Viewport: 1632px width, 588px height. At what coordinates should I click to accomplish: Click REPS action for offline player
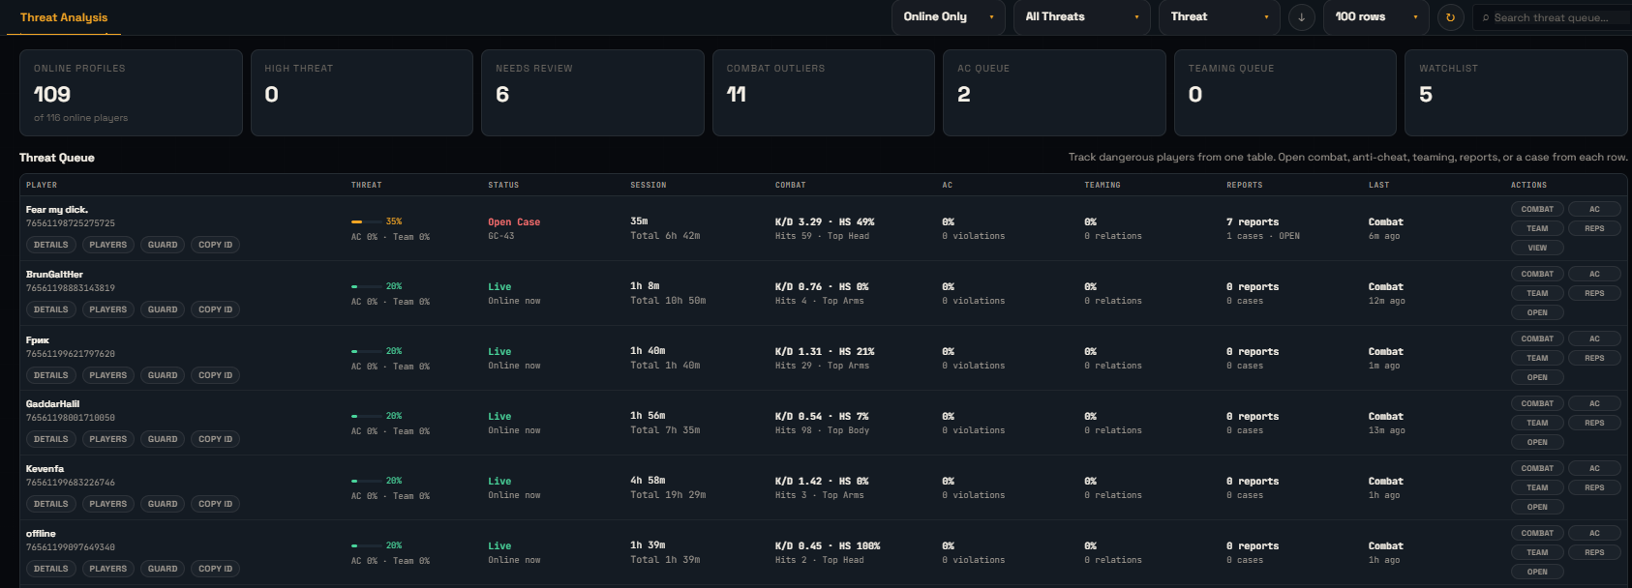coord(1594,552)
